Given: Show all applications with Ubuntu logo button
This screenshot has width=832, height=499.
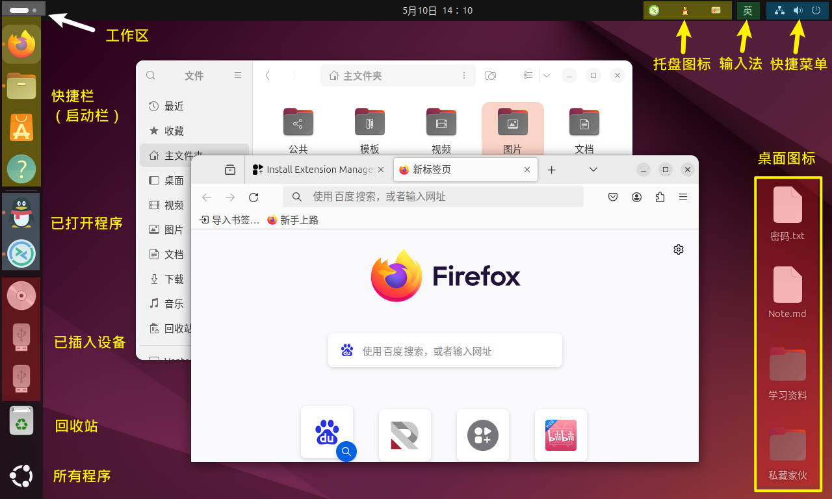Looking at the screenshot, I should [x=21, y=476].
